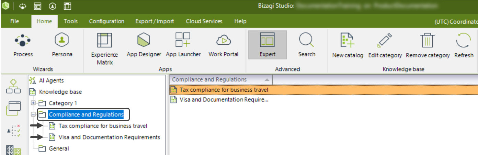Collapse the Compliance and Regulations folder
Screen dimensions: 478x155
point(33,115)
